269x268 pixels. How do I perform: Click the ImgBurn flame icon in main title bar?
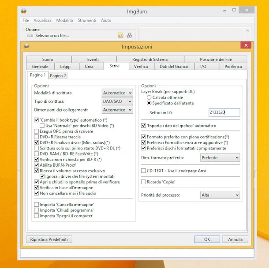point(24,11)
